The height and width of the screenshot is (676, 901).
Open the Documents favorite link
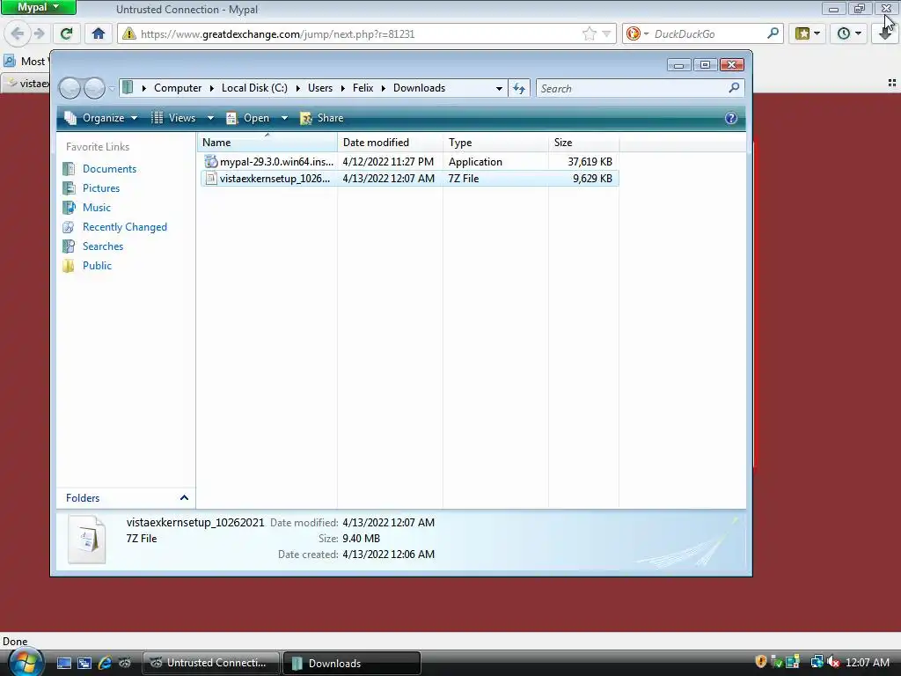tap(109, 168)
